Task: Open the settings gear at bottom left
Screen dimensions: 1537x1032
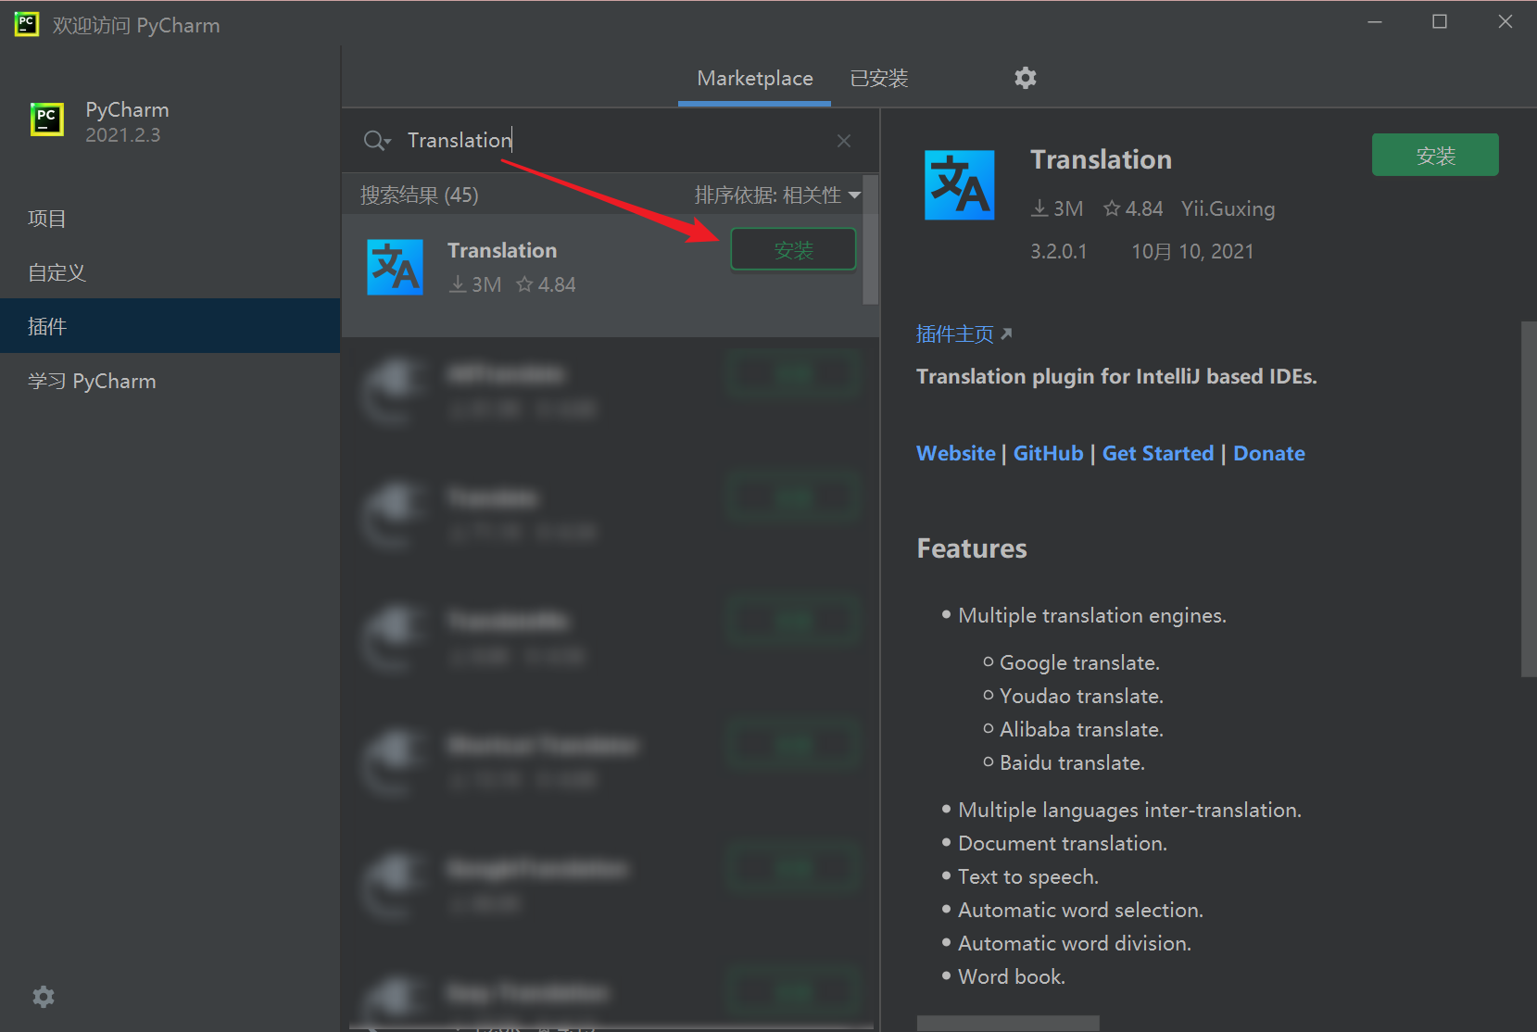Action: (44, 997)
